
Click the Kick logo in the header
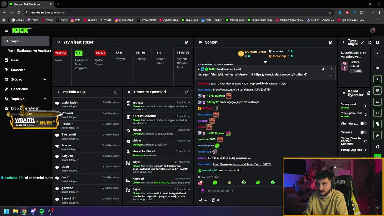(x=22, y=30)
